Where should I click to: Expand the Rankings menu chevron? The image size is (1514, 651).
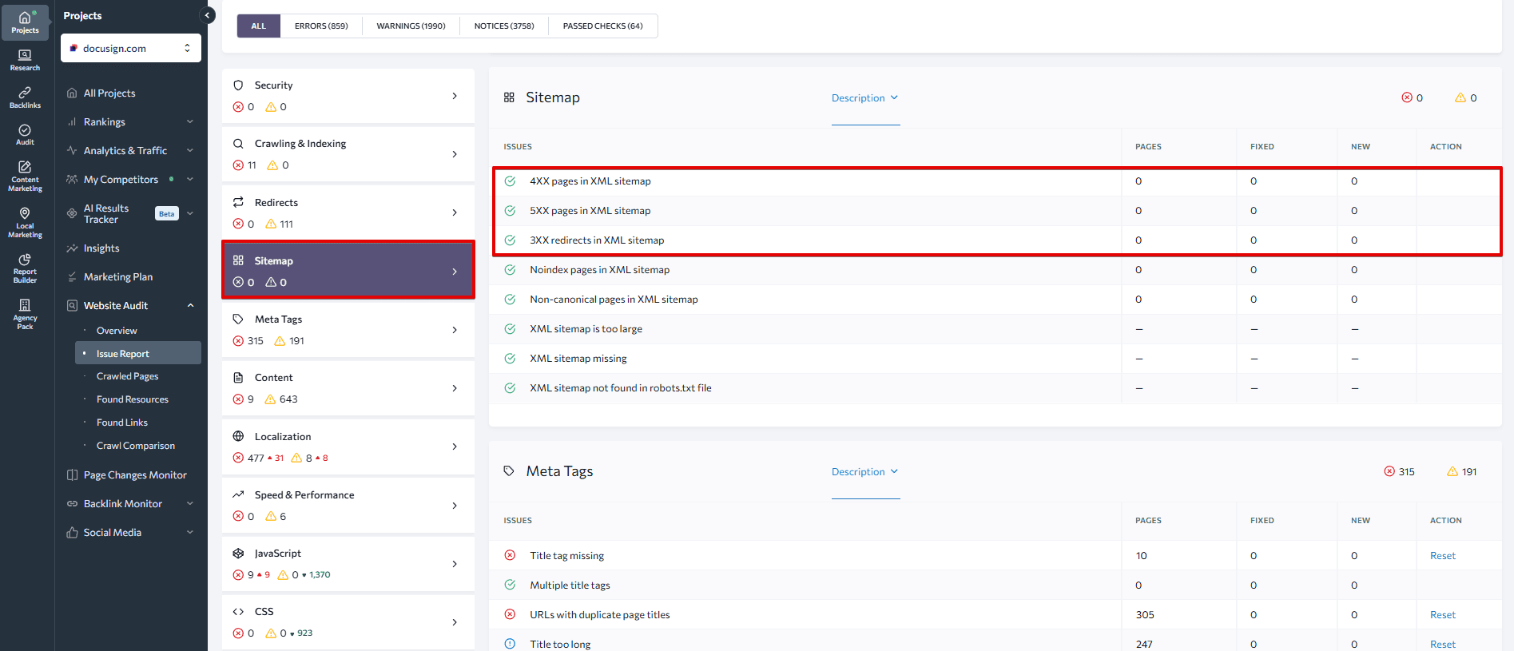190,122
